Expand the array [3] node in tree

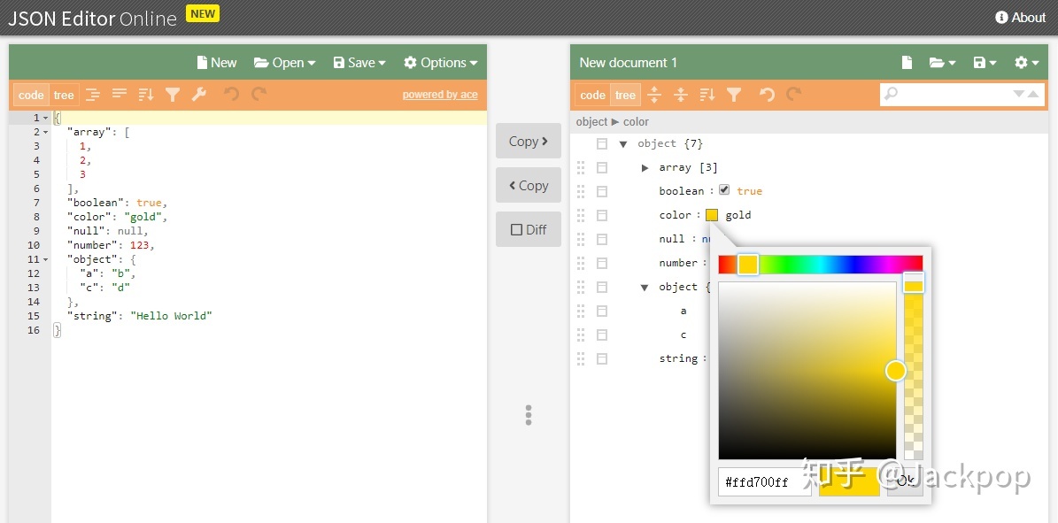645,167
